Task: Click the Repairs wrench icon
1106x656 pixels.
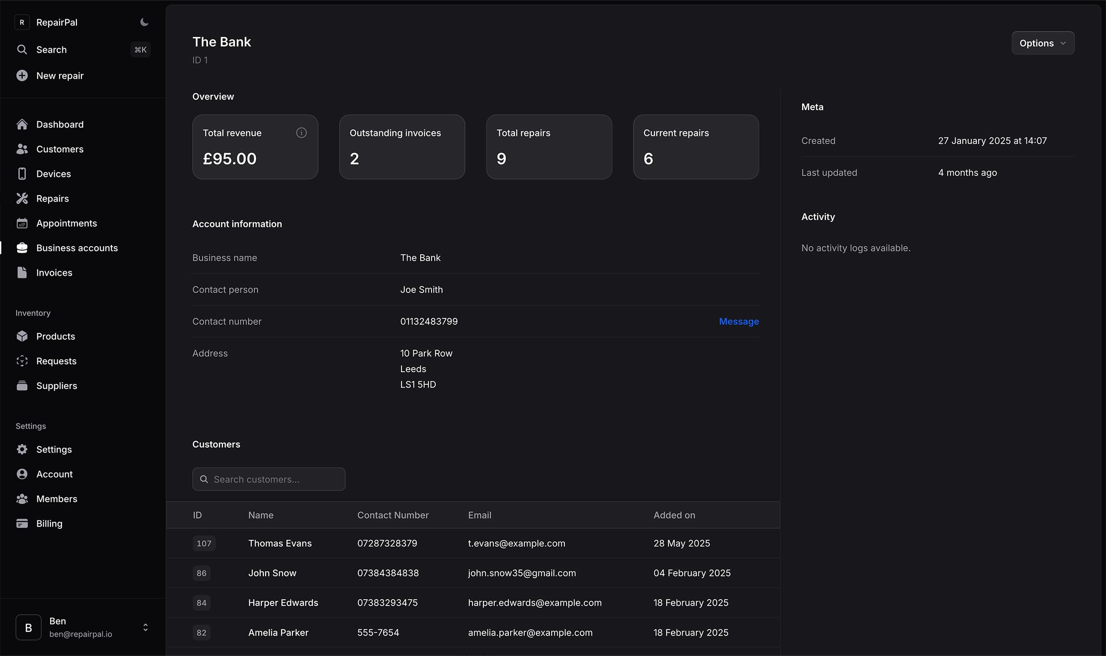Action: pyautogui.click(x=22, y=198)
